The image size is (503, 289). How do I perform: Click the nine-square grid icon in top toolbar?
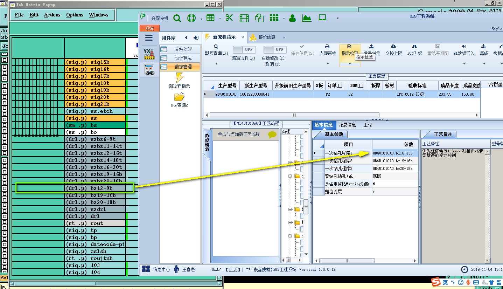274,18
